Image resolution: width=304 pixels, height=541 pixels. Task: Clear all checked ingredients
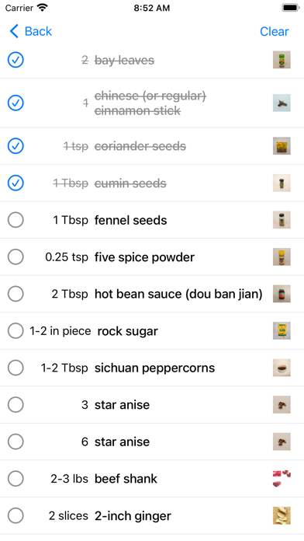[x=274, y=31]
